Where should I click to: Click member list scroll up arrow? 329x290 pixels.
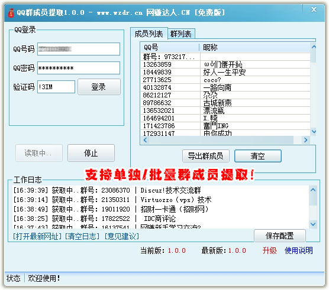point(314,47)
